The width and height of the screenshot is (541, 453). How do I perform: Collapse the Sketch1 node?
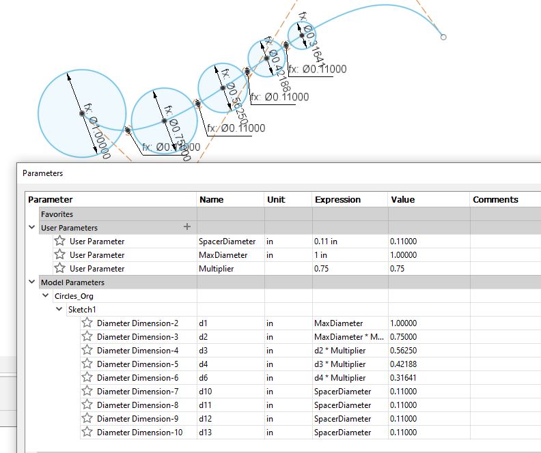[x=59, y=309]
